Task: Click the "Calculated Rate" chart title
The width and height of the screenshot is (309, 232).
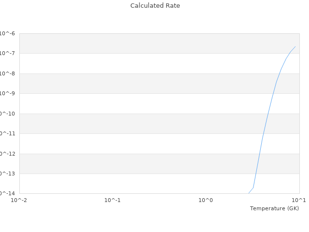Action: point(154,6)
